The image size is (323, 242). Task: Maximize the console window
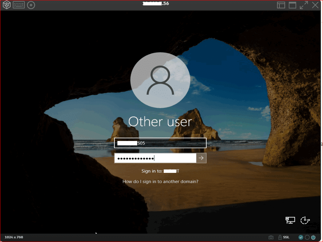tap(292, 5)
